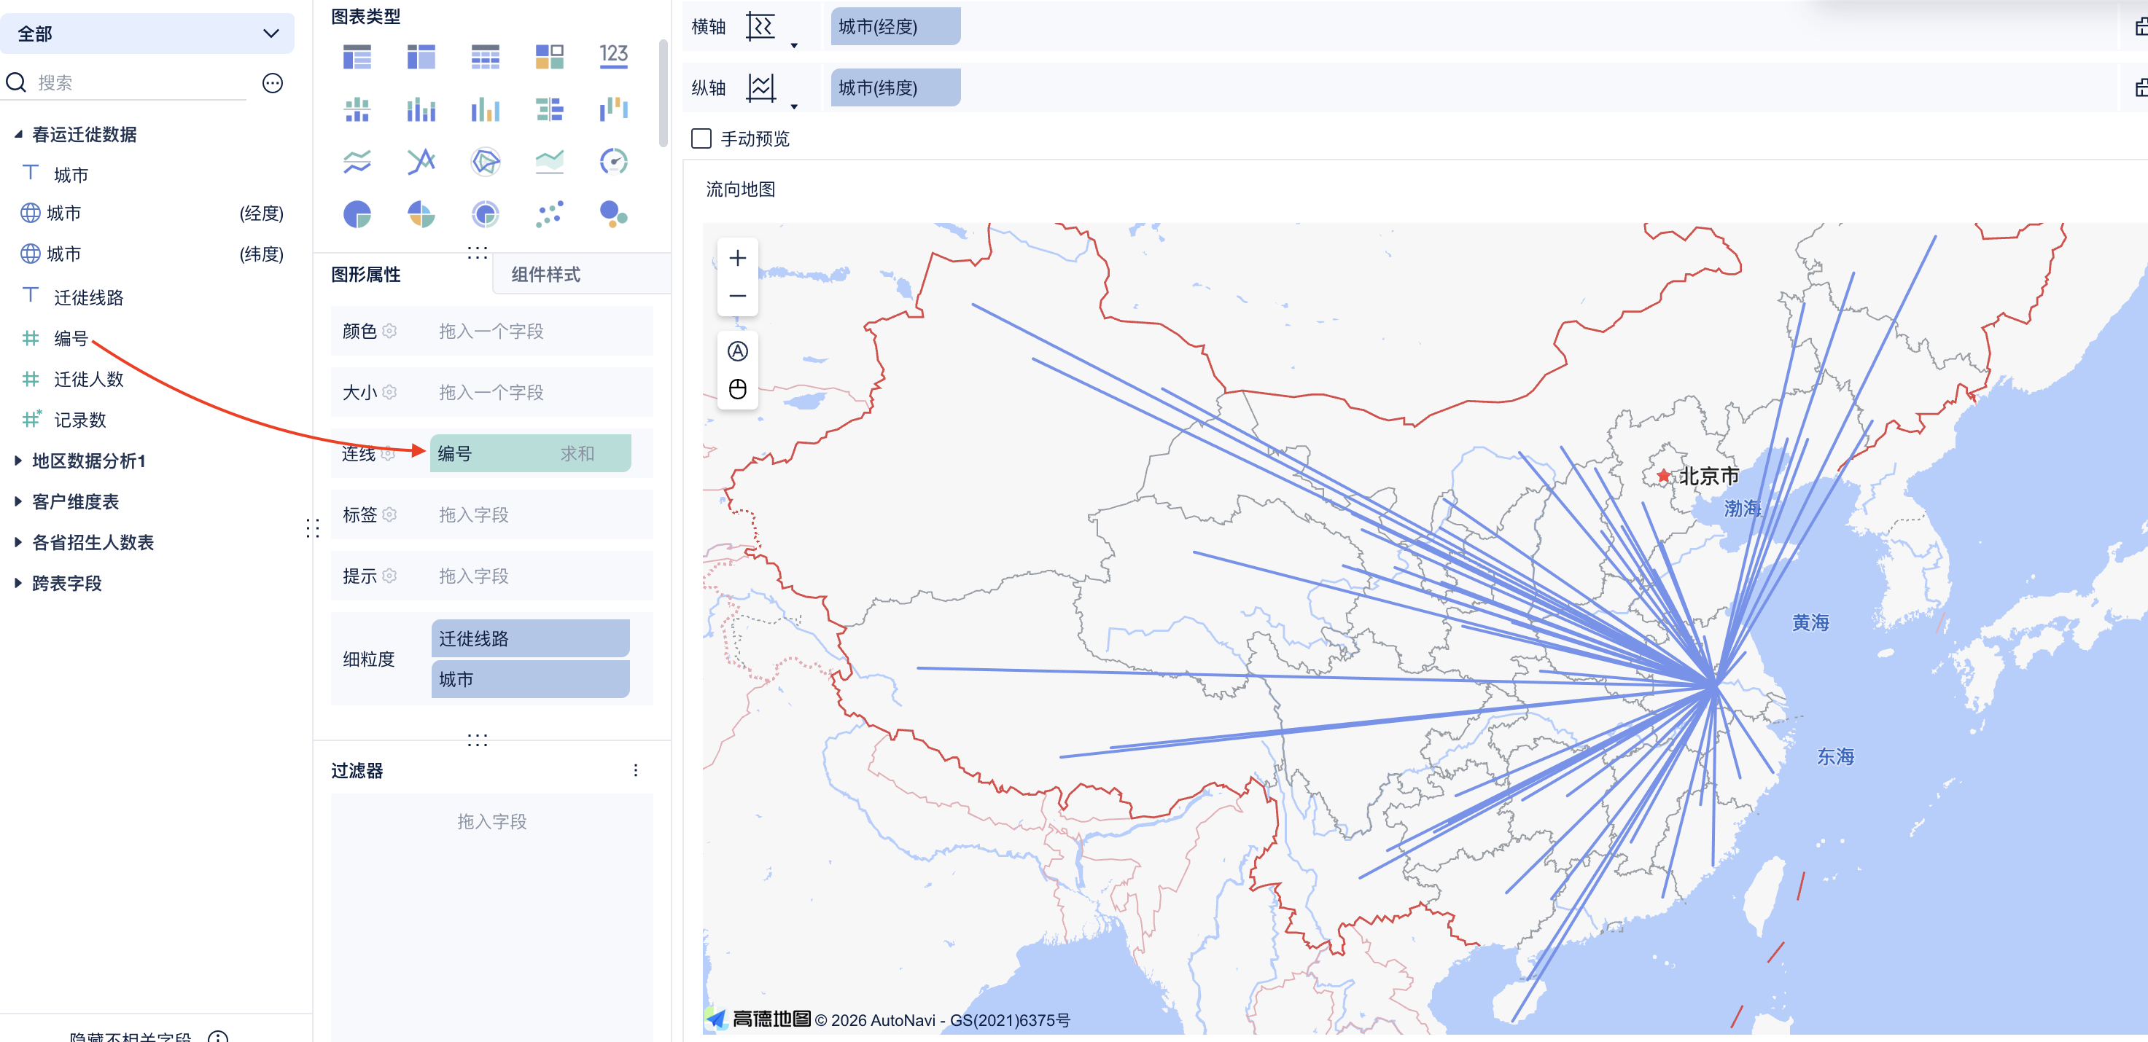Switch to the 组件样式 tab
The width and height of the screenshot is (2148, 1042).
coord(545,274)
